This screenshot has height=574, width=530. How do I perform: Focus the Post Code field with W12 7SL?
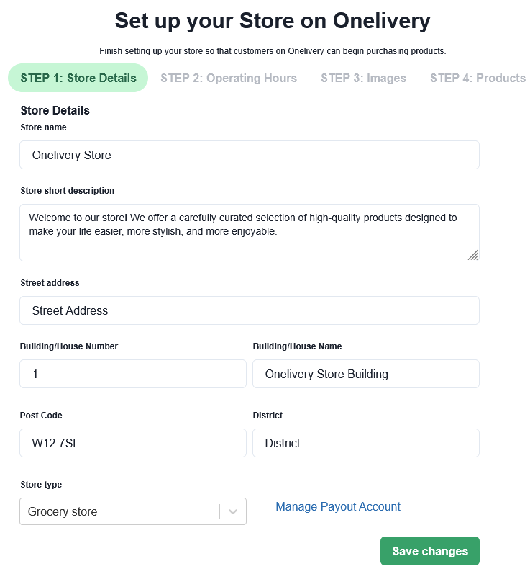(x=133, y=443)
